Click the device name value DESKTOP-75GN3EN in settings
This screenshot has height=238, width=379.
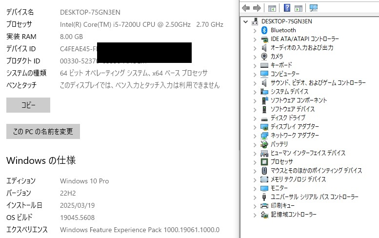pyautogui.click(x=90, y=12)
